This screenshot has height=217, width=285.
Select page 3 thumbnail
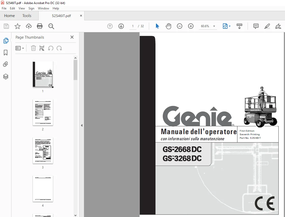[43, 151]
